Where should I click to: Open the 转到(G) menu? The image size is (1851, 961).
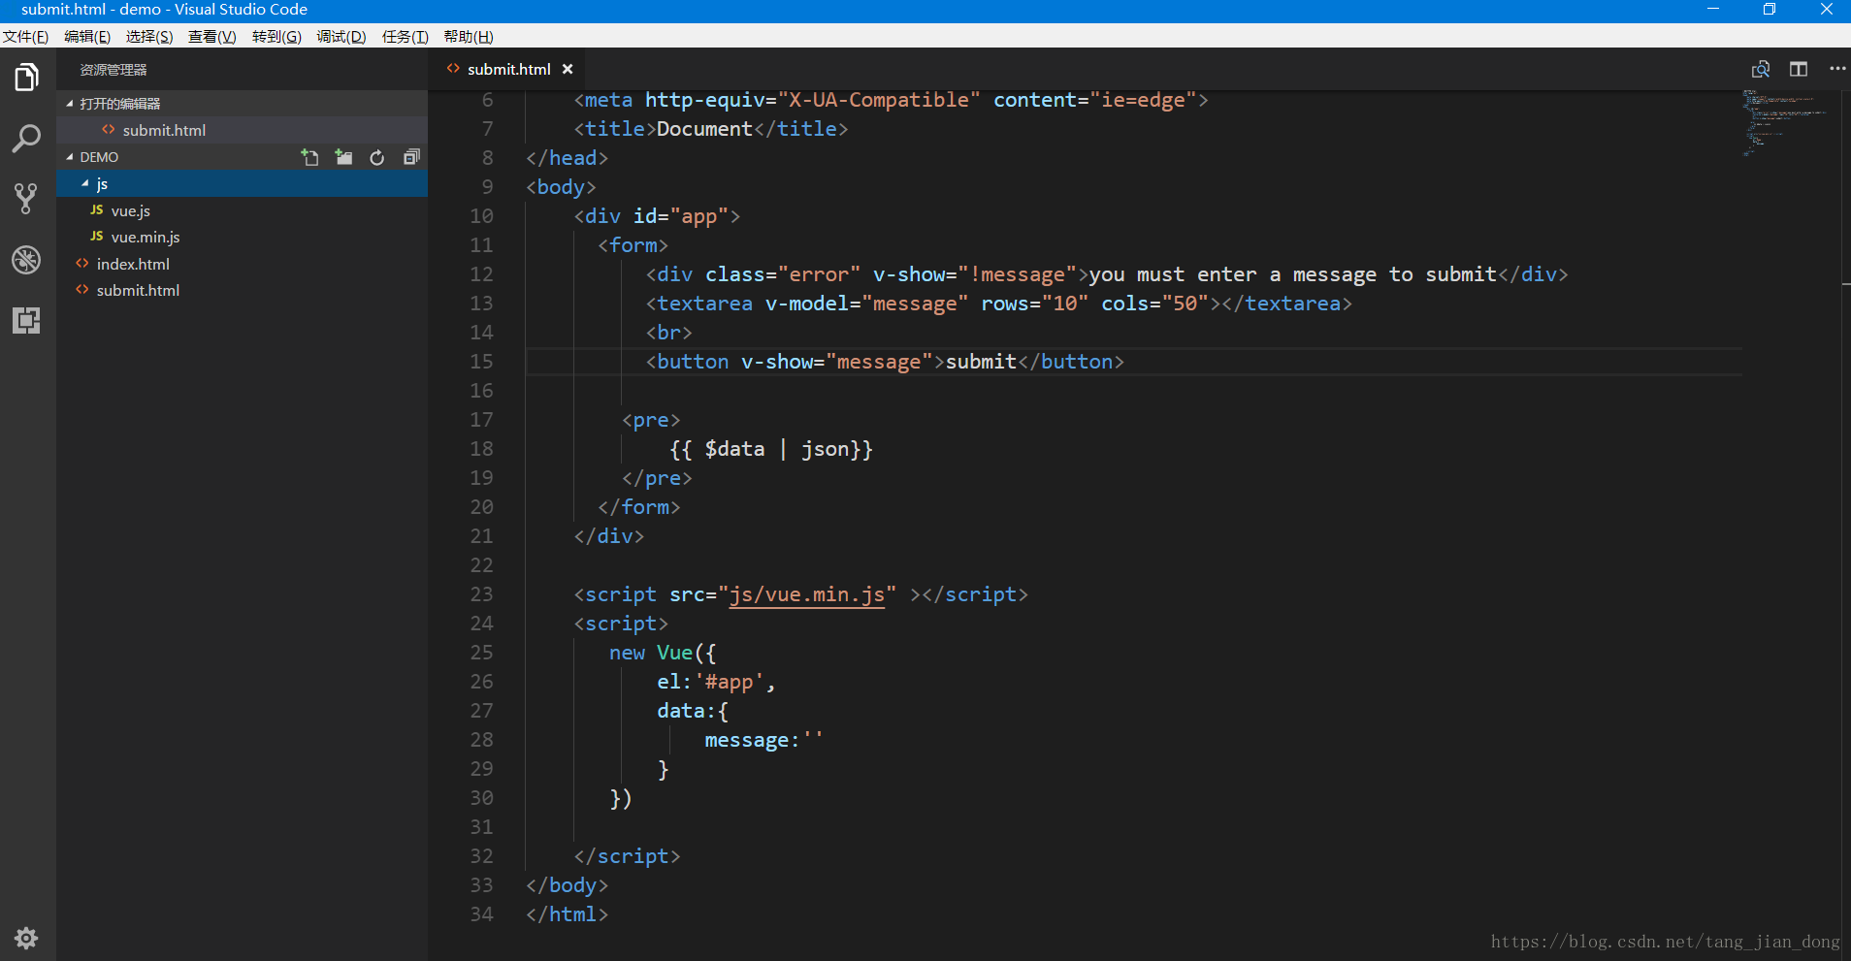pos(276,37)
